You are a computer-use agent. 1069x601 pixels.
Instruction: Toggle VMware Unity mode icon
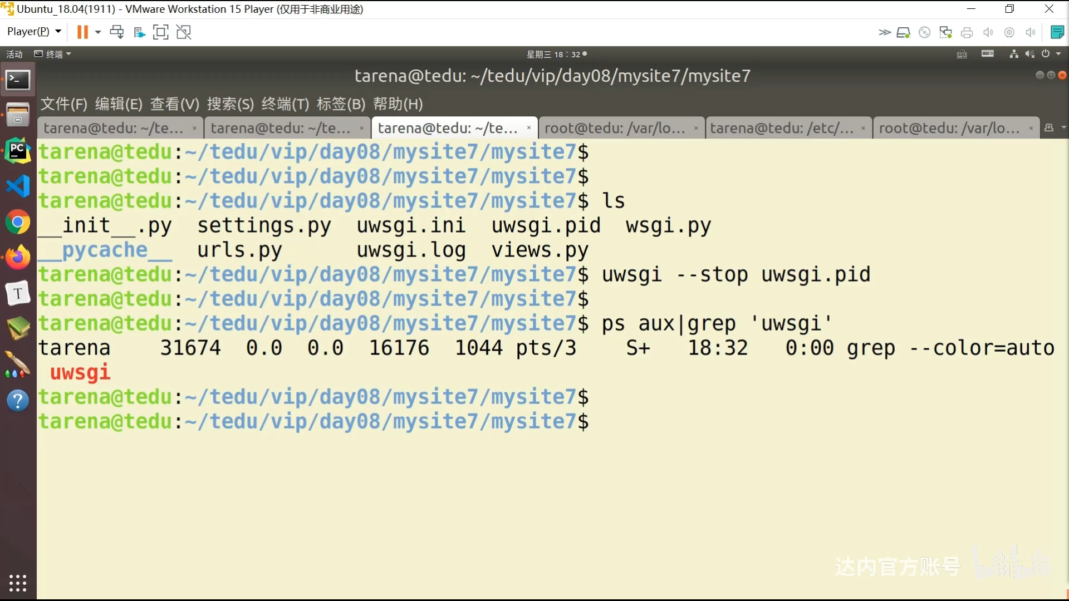[x=184, y=32]
